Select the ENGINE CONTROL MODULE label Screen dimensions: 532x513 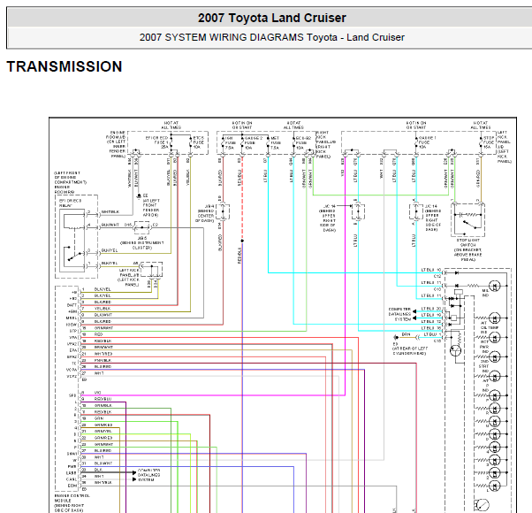point(72,502)
